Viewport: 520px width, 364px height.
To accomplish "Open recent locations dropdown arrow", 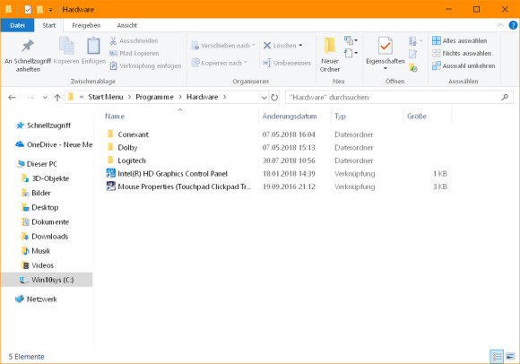I will click(x=45, y=98).
